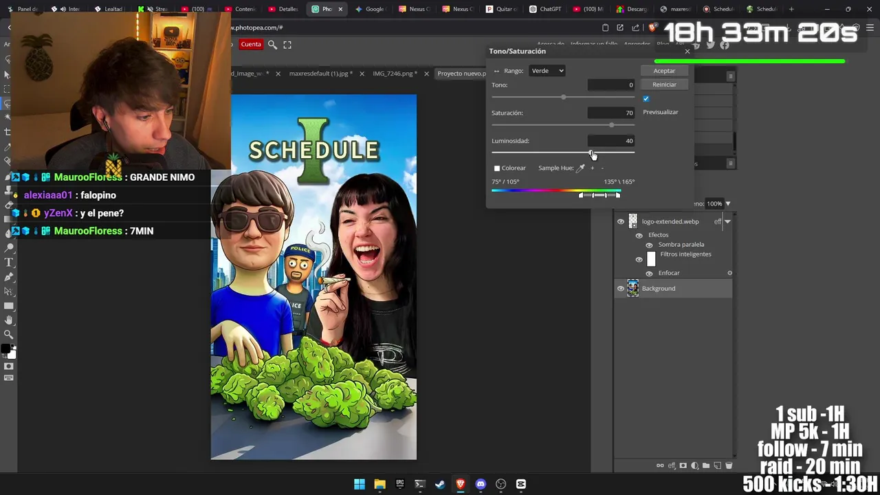The image size is (880, 495).
Task: Click the Luminosidad slider handle
Action: 591,153
